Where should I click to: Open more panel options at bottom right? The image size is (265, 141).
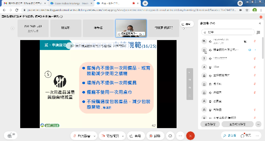[x=257, y=136]
